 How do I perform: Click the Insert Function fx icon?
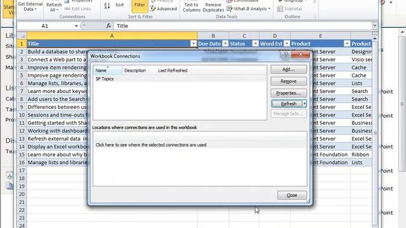[x=108, y=25]
